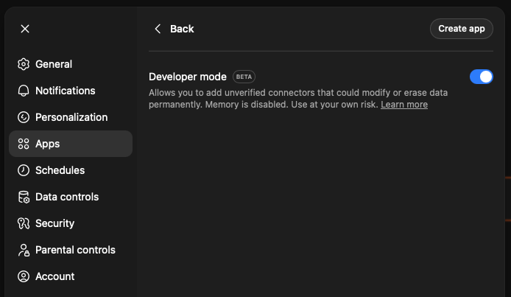Click the Security key icon

(x=24, y=223)
